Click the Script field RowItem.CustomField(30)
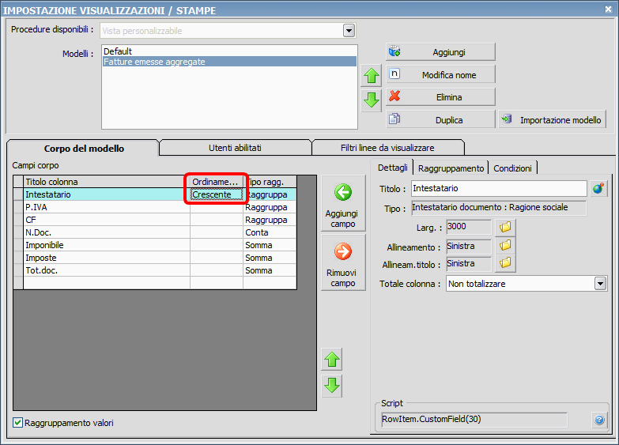The height and width of the screenshot is (445, 619). click(474, 420)
